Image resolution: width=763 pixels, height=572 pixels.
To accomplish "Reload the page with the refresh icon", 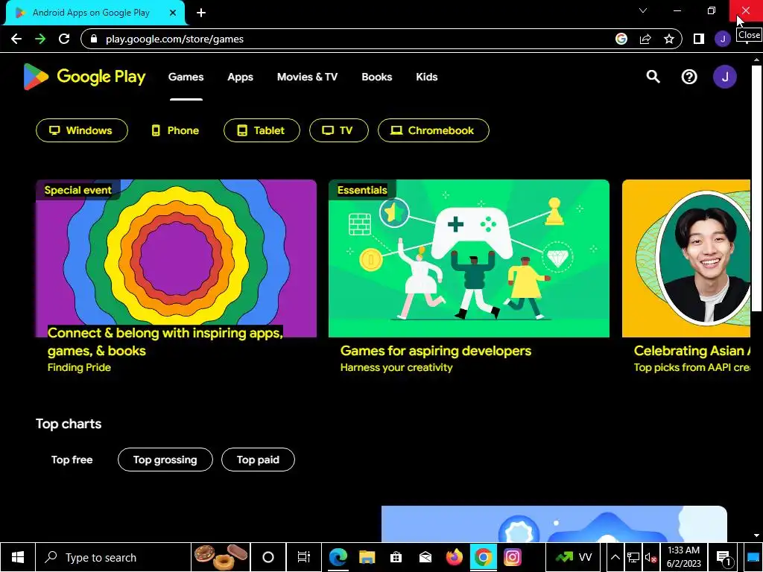I will (x=64, y=39).
